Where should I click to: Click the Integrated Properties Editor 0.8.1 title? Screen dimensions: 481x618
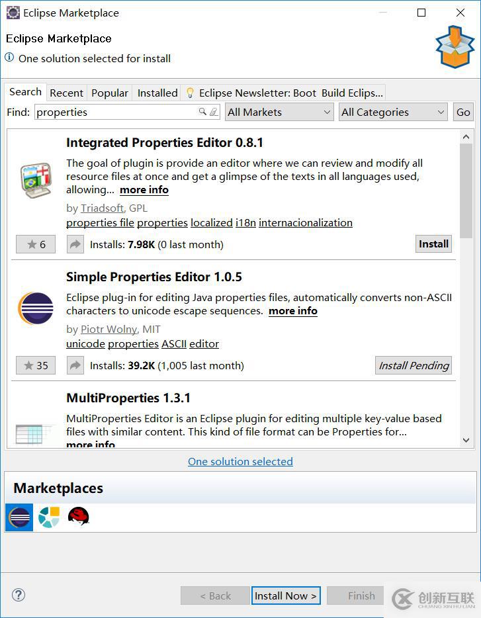(164, 142)
